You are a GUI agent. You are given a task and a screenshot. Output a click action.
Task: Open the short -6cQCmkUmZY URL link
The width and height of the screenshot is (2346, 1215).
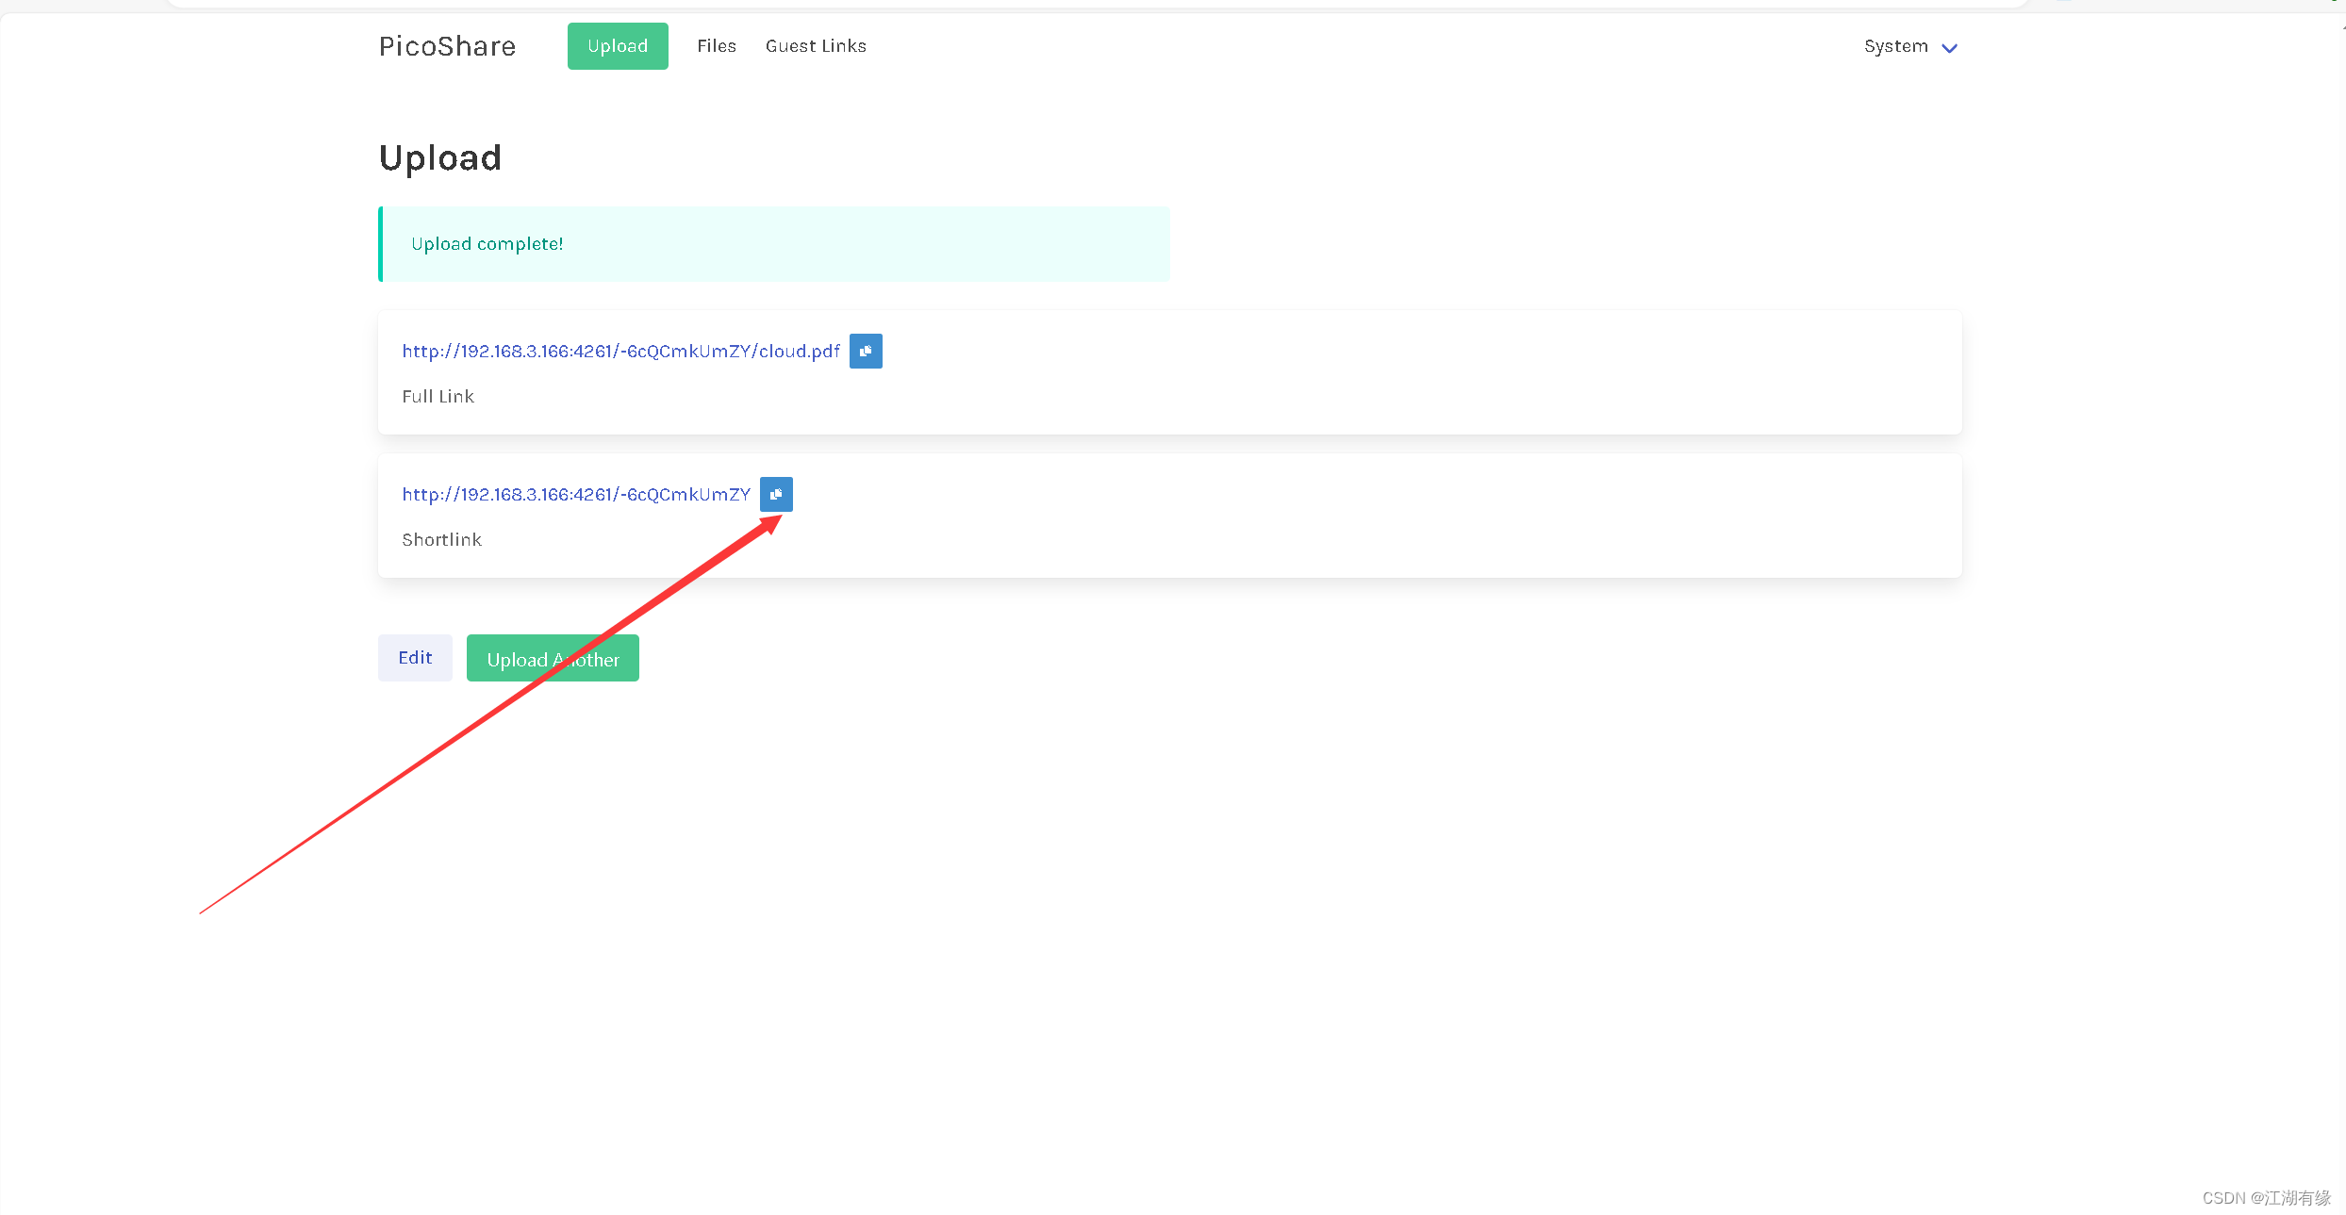pyautogui.click(x=576, y=495)
